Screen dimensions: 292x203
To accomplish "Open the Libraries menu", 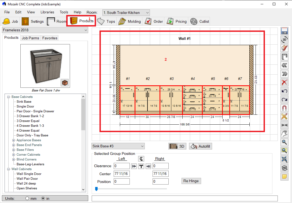I will tap(47, 12).
